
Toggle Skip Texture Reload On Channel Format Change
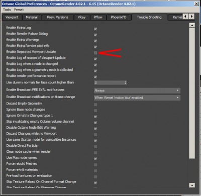95,183
